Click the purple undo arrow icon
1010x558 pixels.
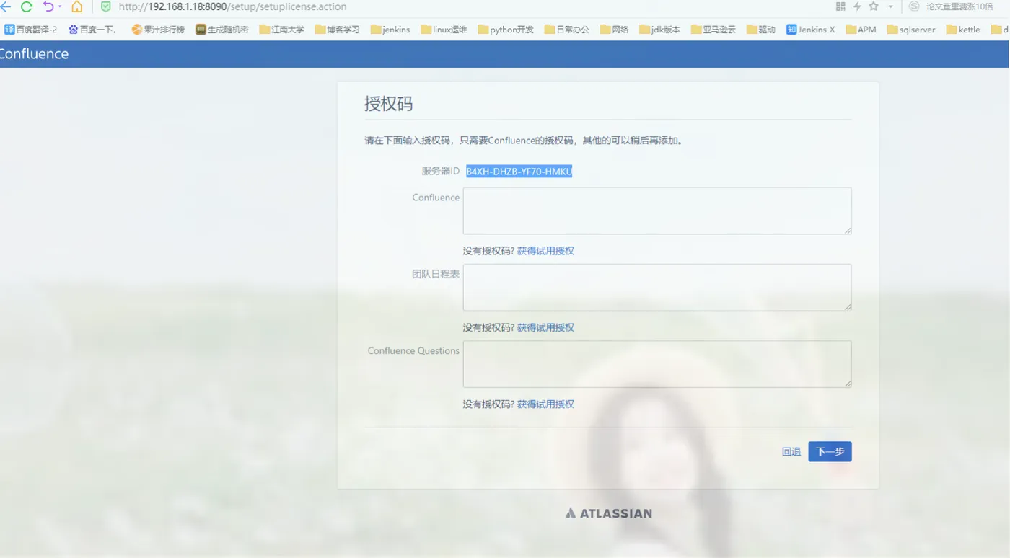tap(48, 6)
